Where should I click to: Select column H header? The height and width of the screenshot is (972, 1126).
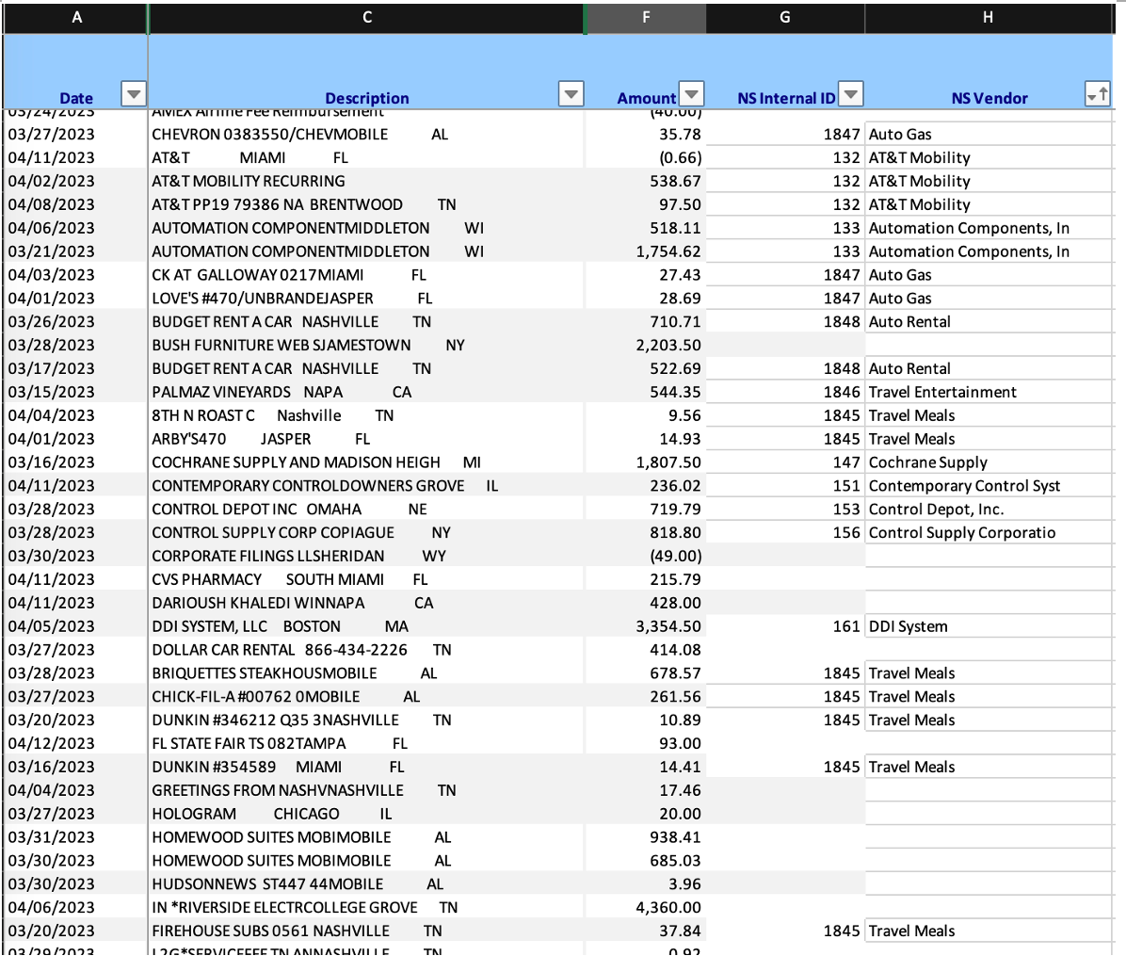coord(989,17)
